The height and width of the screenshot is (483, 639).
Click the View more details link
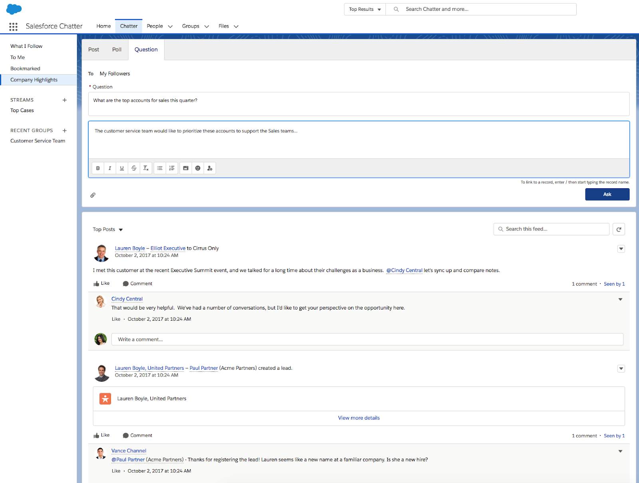pyautogui.click(x=359, y=418)
